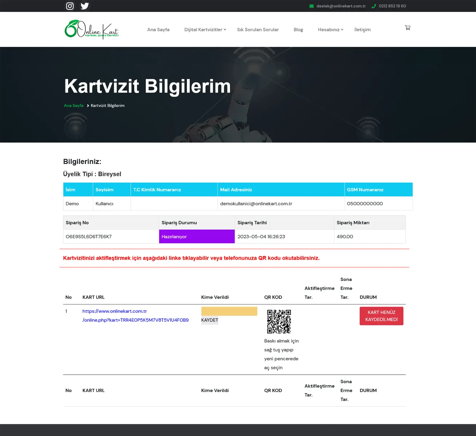Click order date 2023-05-04 16:26:23
Screen dimensions: 476x436
click(261, 237)
